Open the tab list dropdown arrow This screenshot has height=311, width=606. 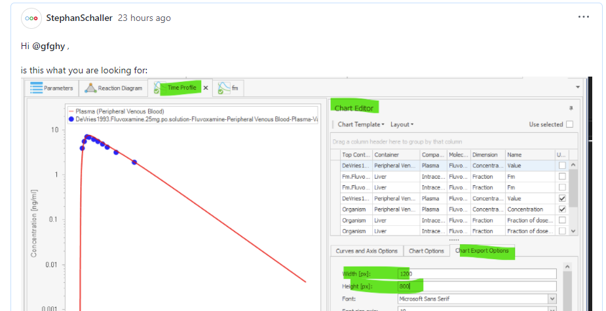click(x=578, y=87)
